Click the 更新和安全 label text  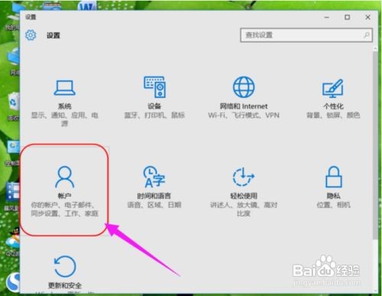coord(65,285)
